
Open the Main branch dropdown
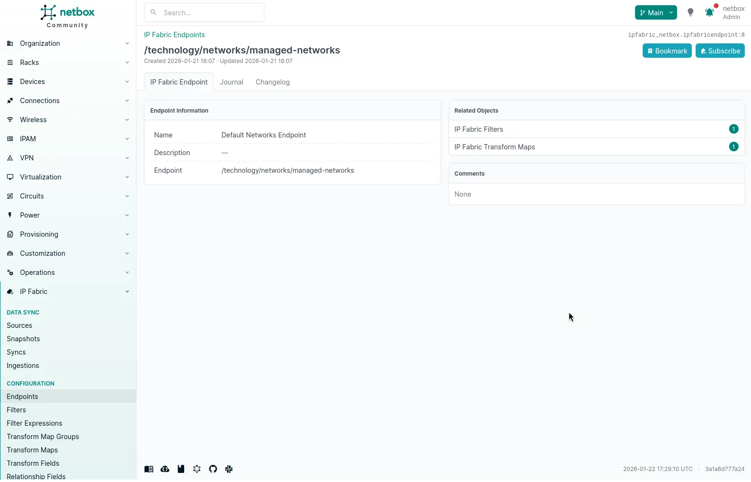click(x=656, y=13)
